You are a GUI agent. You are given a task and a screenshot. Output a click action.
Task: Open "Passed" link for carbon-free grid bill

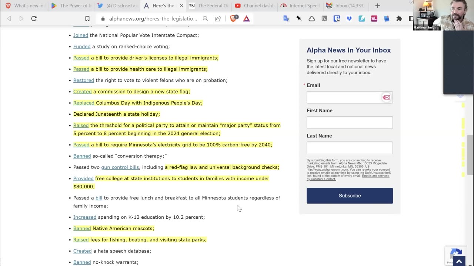click(81, 145)
